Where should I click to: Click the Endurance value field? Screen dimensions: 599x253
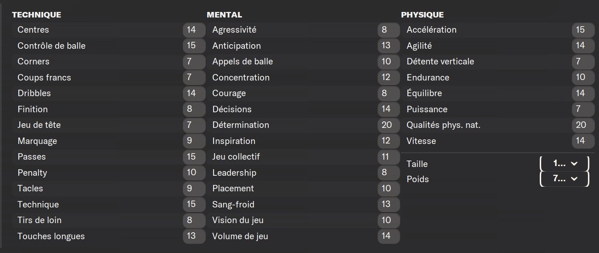[583, 77]
